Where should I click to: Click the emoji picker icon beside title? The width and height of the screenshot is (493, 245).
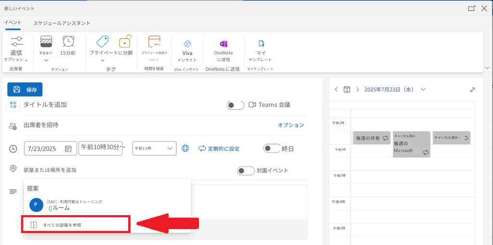13,105
